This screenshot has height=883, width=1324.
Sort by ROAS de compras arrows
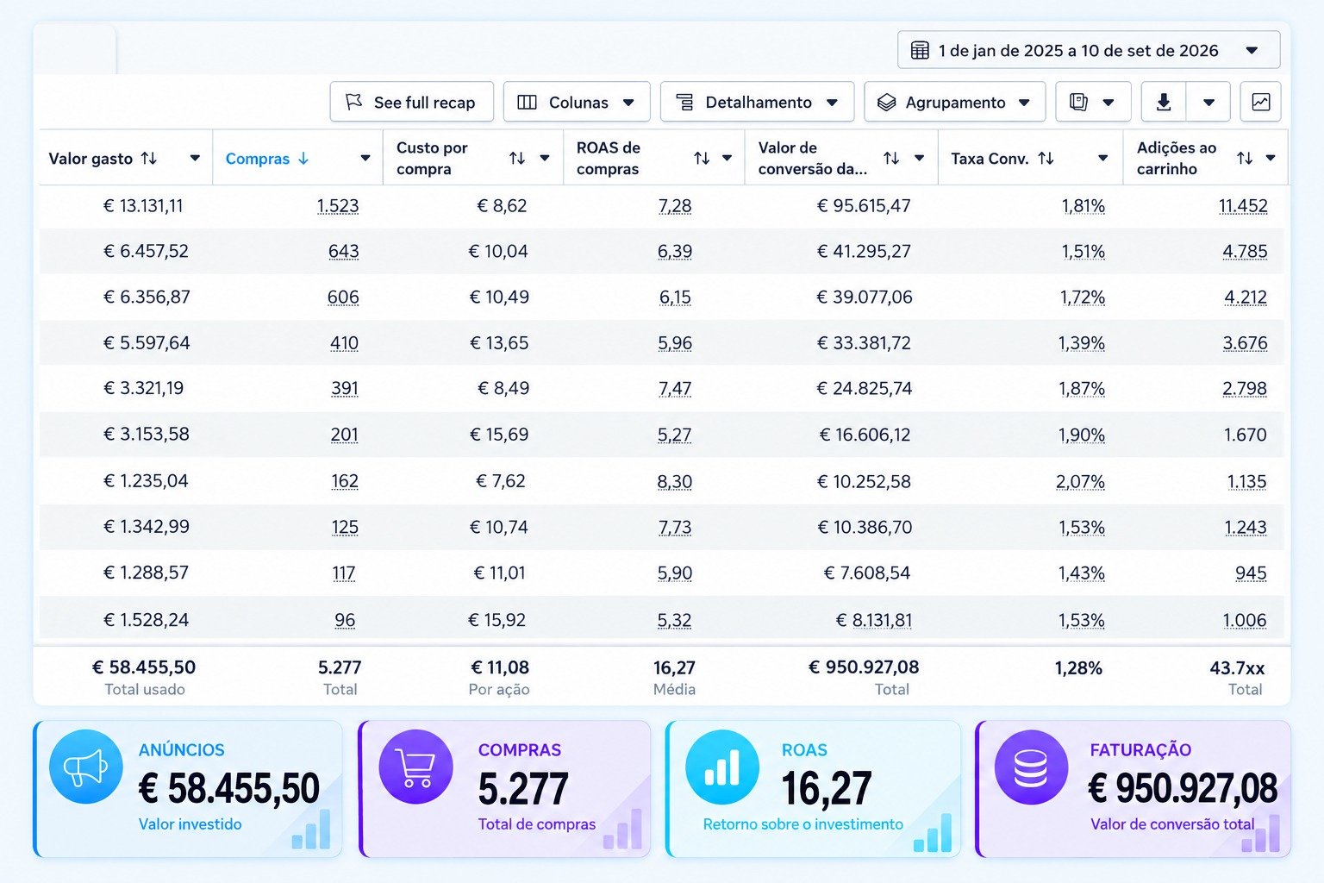pyautogui.click(x=702, y=158)
